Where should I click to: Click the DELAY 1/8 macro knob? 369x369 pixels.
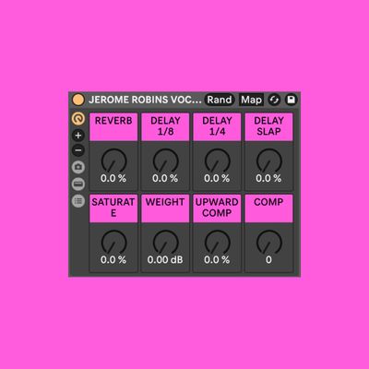pyautogui.click(x=165, y=161)
